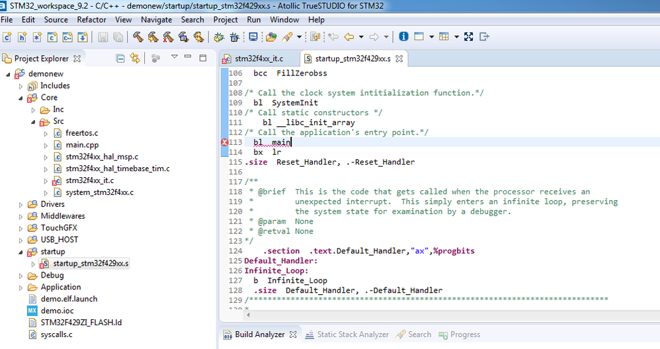The width and height of the screenshot is (660, 349).
Task: Open the Project menu
Action: [x=226, y=20]
